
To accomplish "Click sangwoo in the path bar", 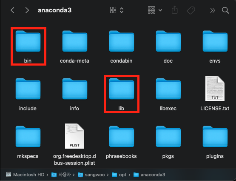I will 91,175.
